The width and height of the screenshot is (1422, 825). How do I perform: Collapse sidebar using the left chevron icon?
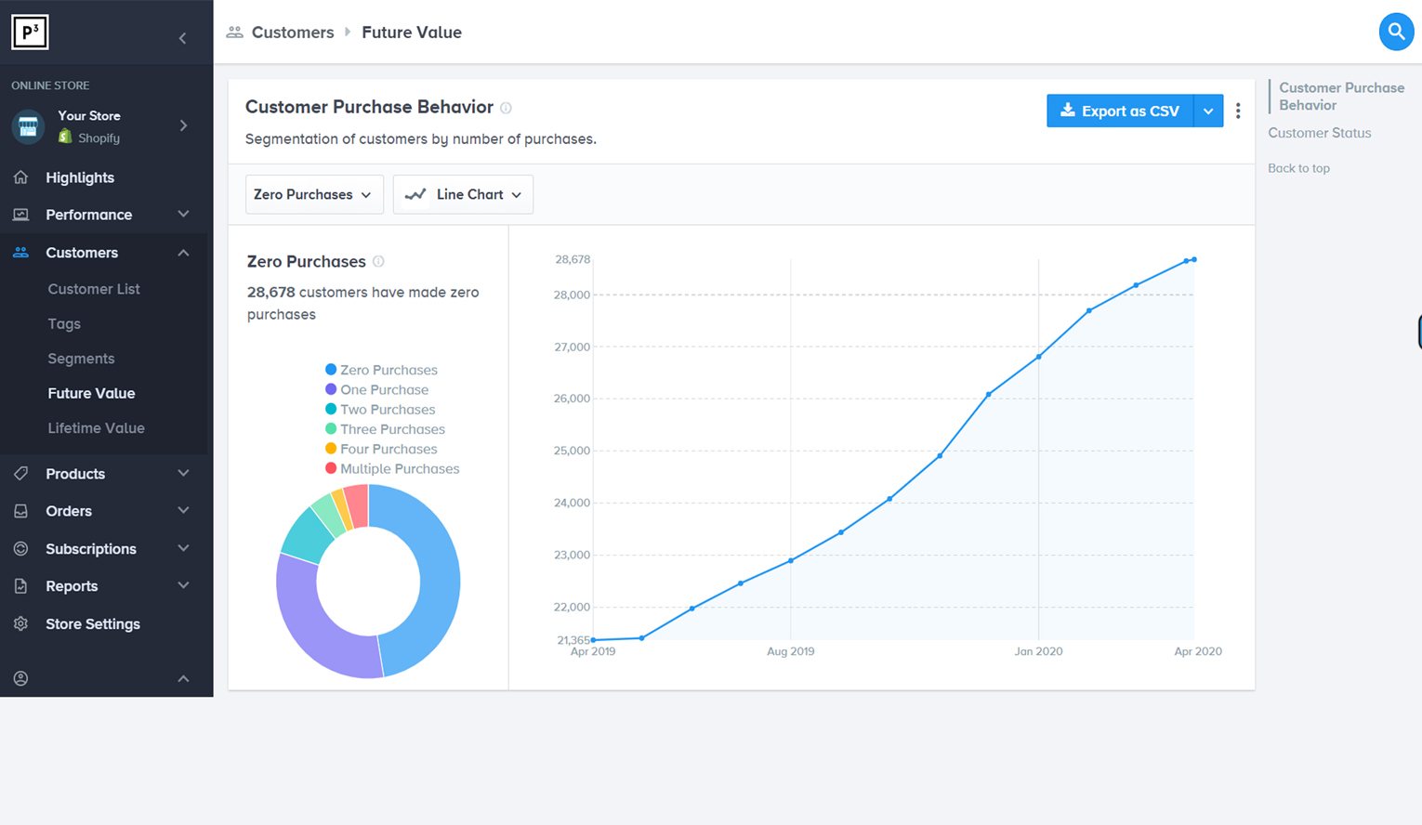(x=182, y=38)
